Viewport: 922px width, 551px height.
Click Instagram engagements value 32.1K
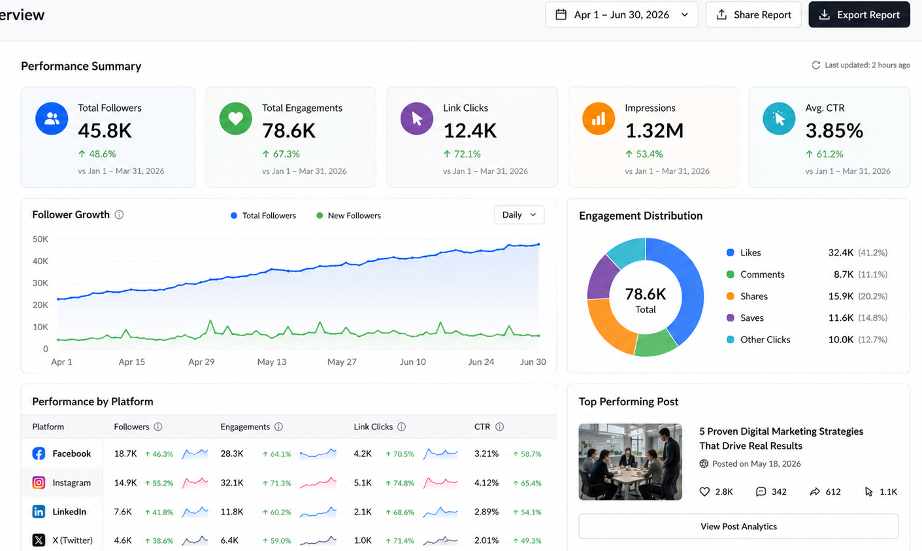pyautogui.click(x=232, y=483)
